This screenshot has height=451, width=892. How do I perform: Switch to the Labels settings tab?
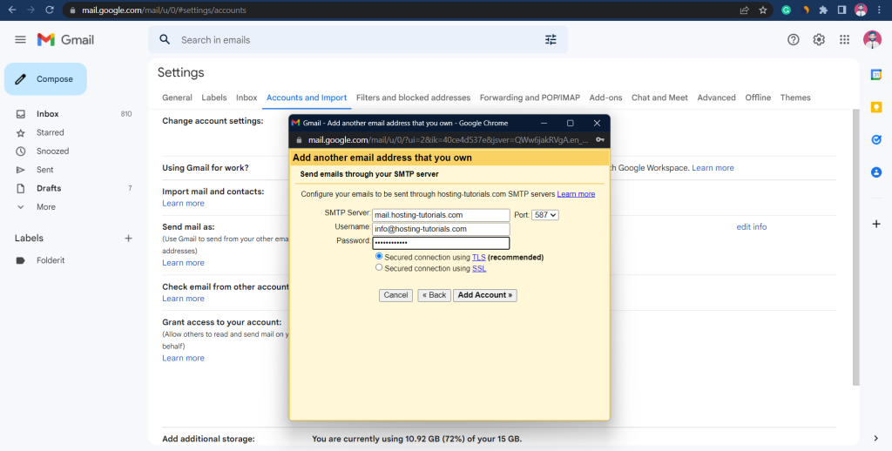point(214,98)
